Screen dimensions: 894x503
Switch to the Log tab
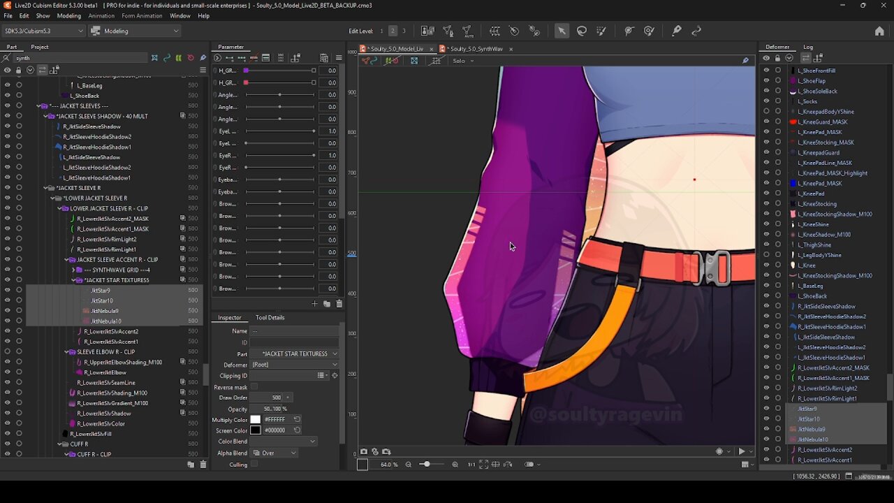pos(808,47)
